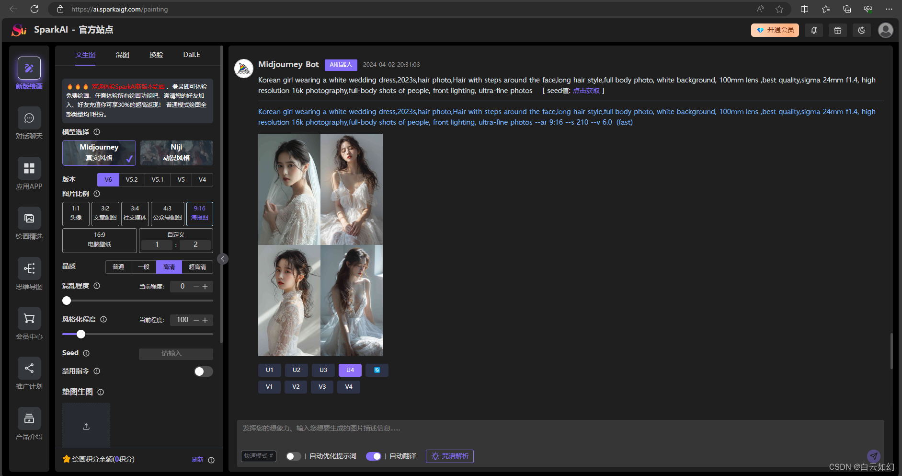Screen dimensions: 902x476
Task: Toggle the 禁用指令 switch
Action: [203, 372]
